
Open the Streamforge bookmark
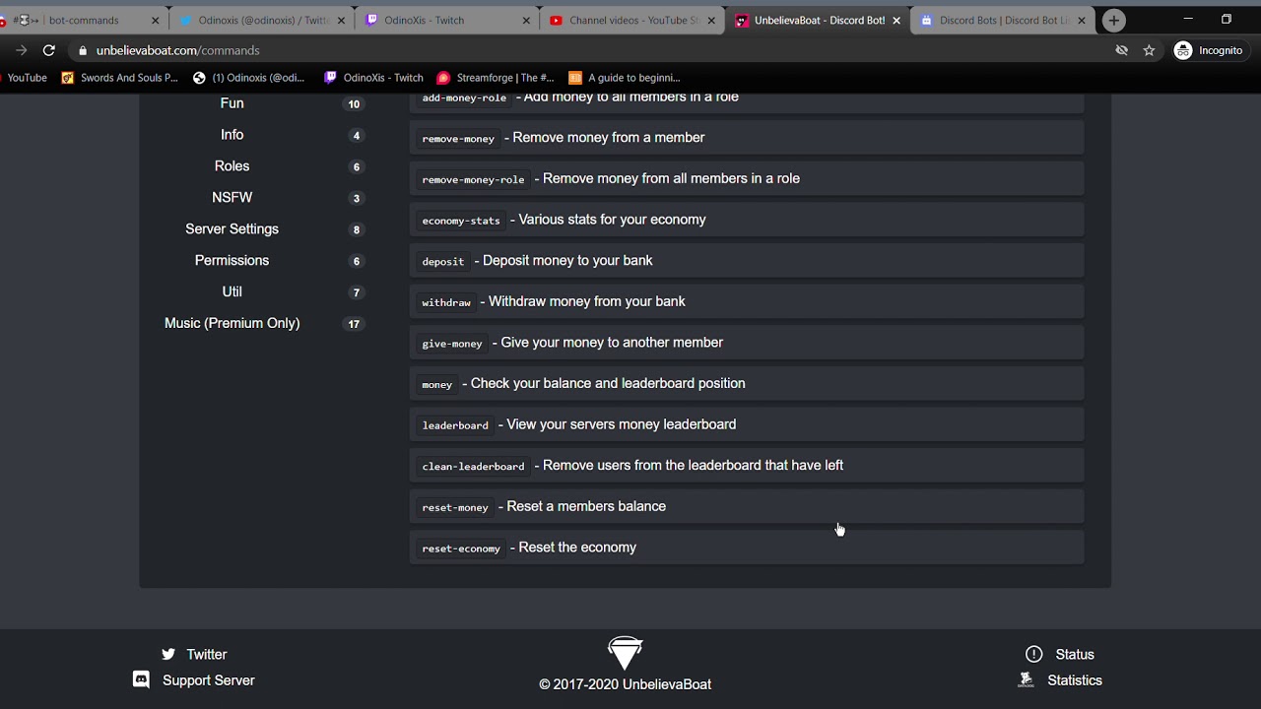(x=496, y=78)
